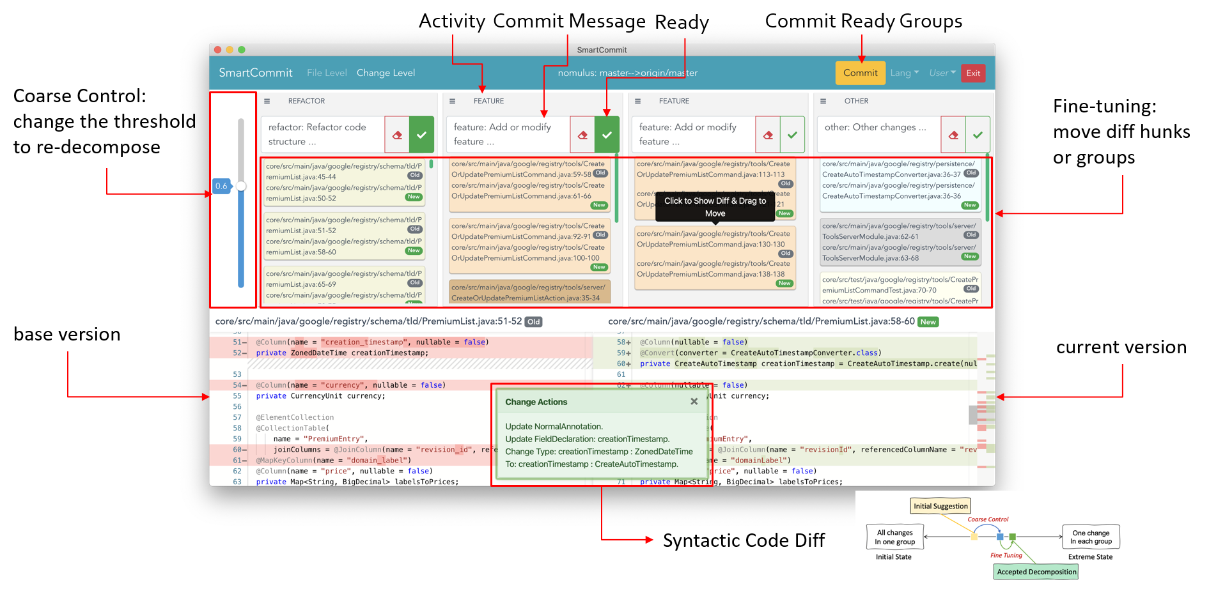
Task: Mark the OTHER group as ready
Action: 978,135
